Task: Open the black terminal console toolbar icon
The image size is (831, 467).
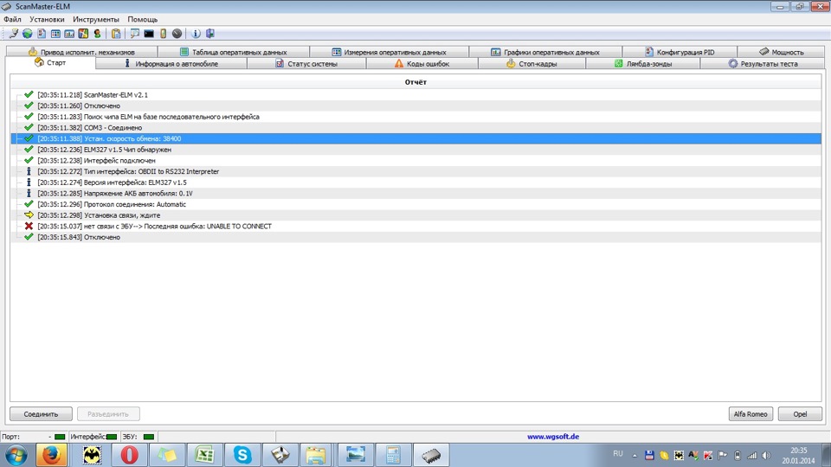Action: 149,34
